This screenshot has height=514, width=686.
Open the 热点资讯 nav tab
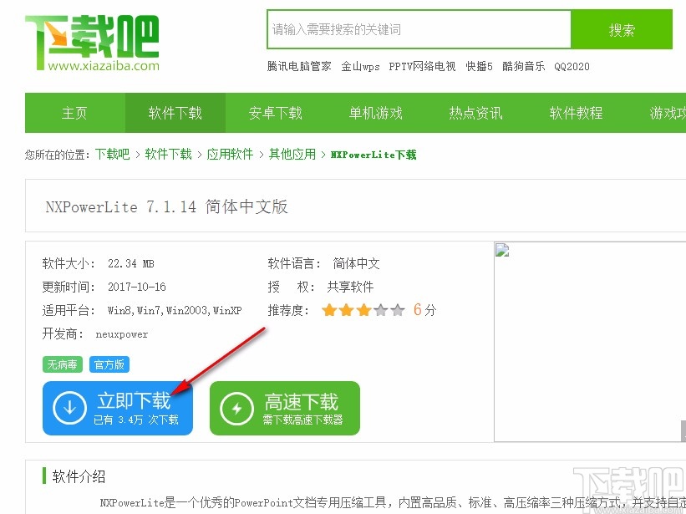click(476, 113)
